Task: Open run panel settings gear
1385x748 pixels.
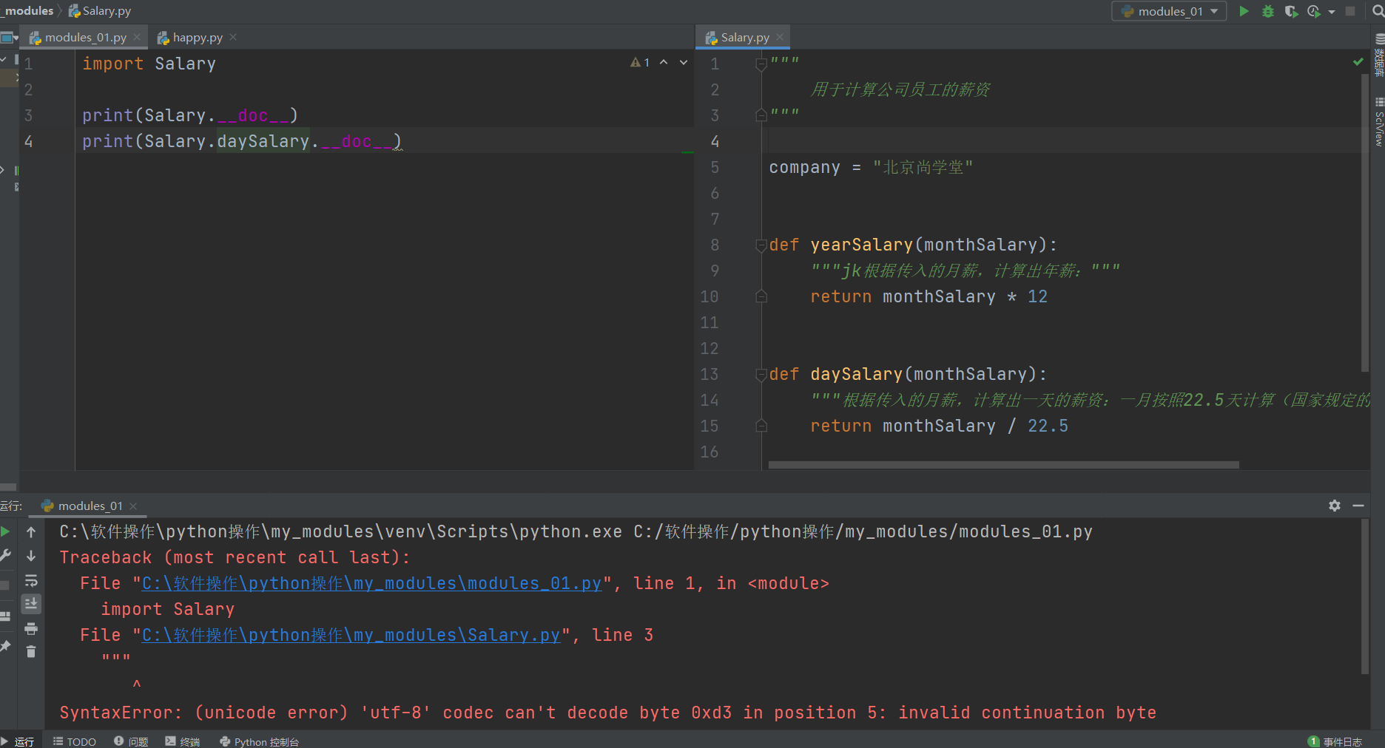Action: pyautogui.click(x=1335, y=506)
